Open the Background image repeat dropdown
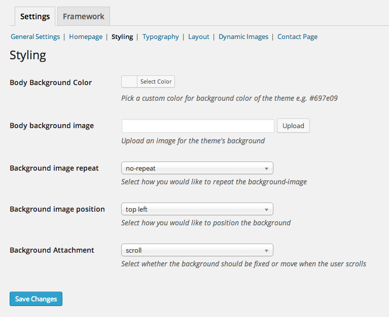The image size is (389, 317). (197, 168)
